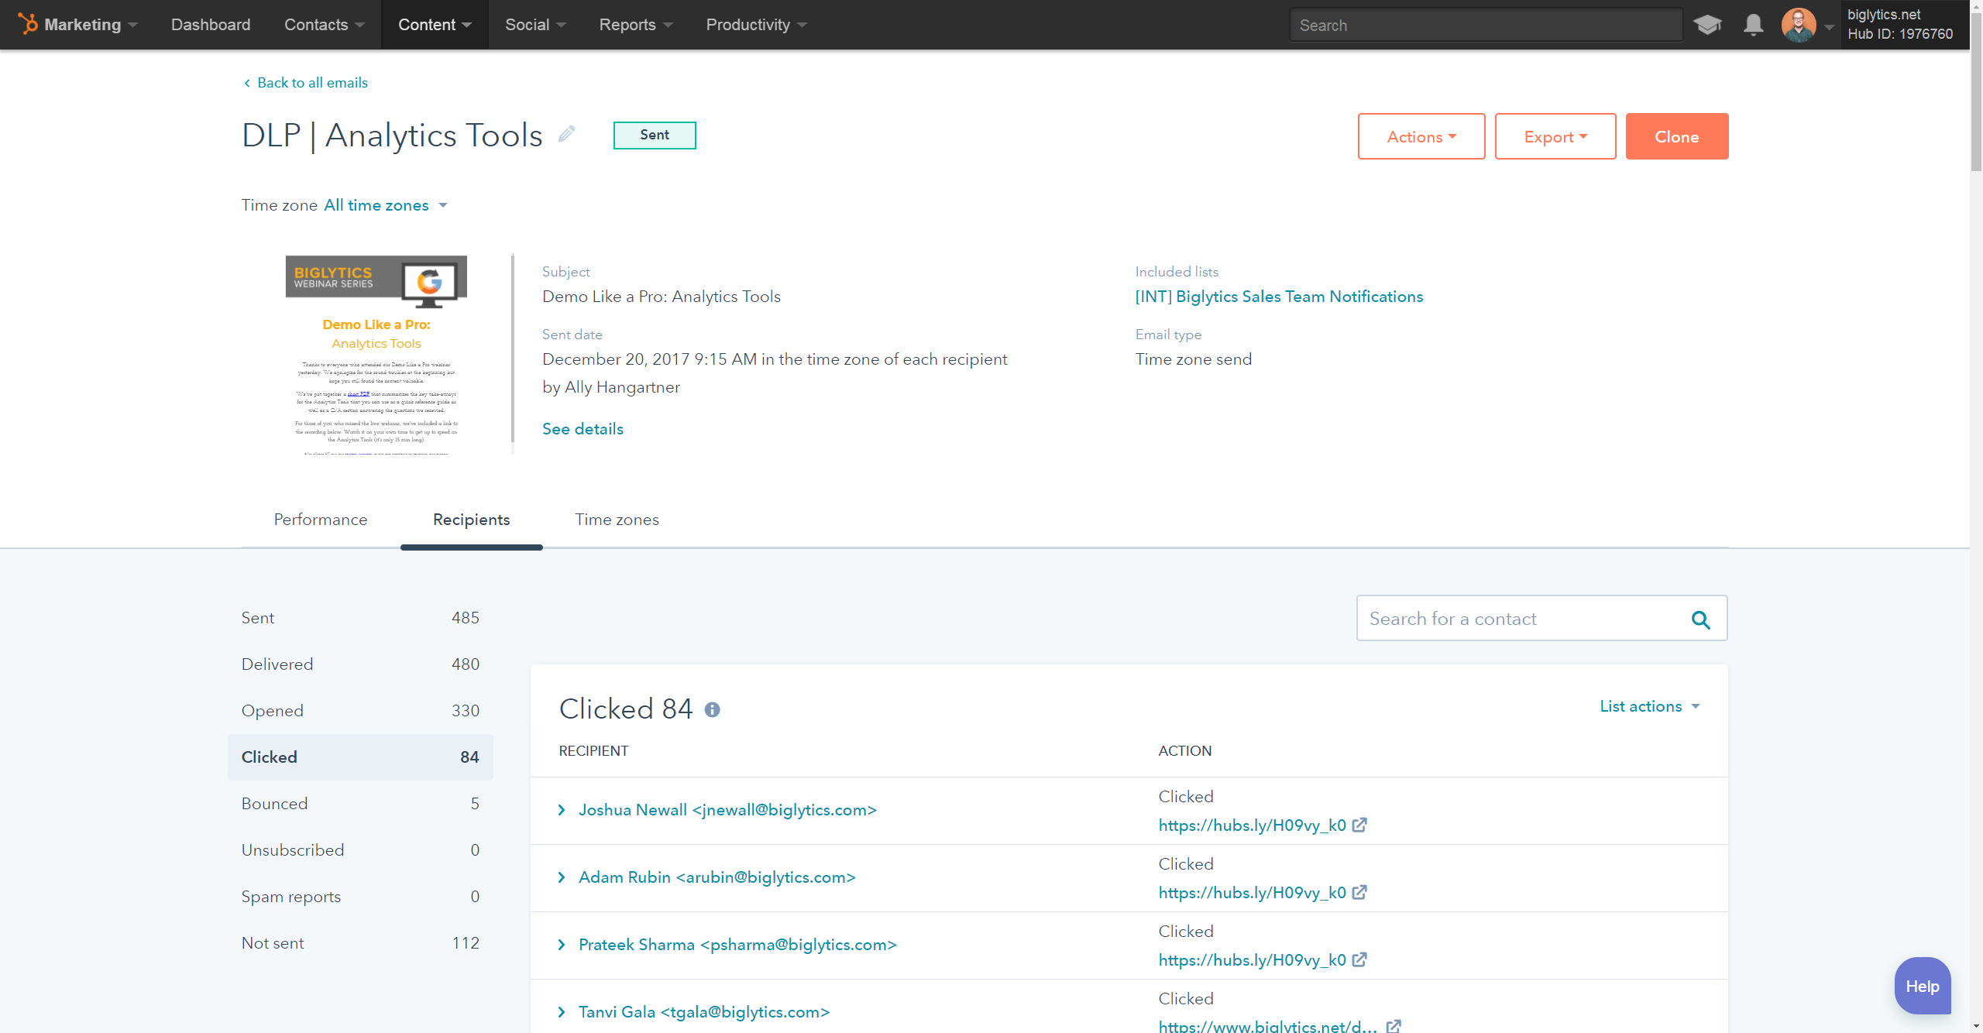Click the HubSpot sprocket logo
Screen dimensions: 1983x1033
point(29,24)
